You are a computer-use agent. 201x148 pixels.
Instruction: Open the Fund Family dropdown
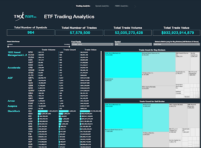92,44
